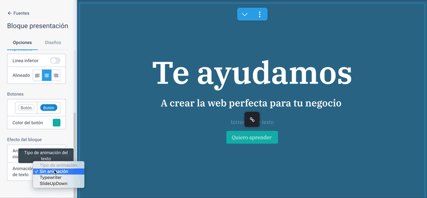
Task: Choose the outlined Botón style
Action: coord(26,108)
